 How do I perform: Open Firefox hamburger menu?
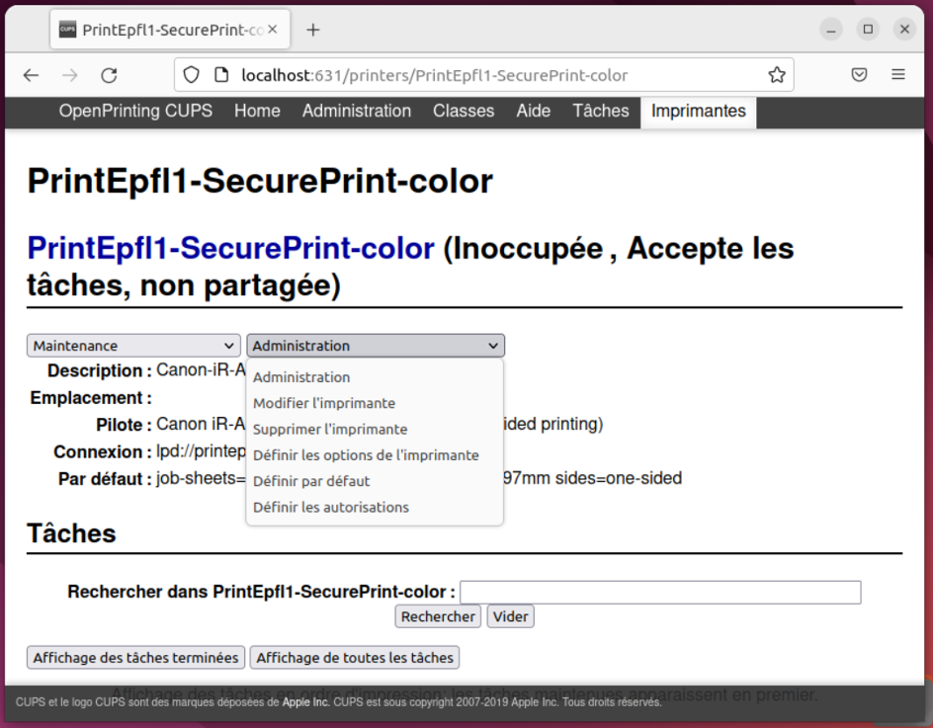point(898,75)
